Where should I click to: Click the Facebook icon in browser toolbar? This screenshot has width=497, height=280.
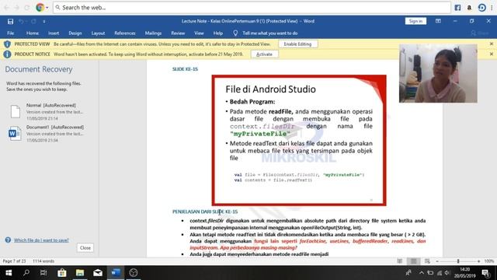tap(457, 8)
